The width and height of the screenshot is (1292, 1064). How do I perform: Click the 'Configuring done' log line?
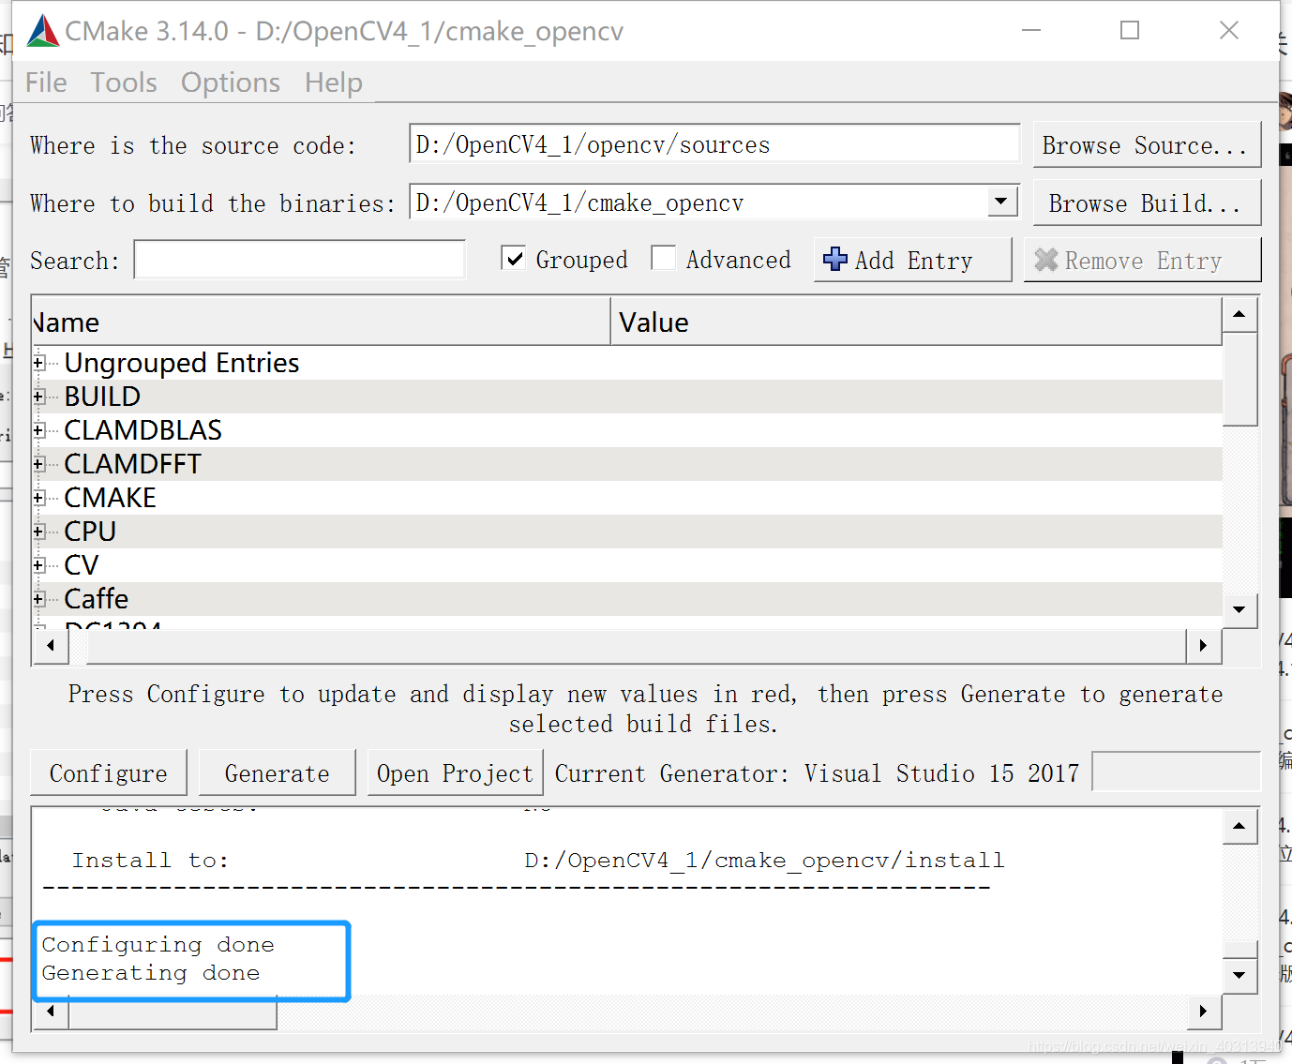158,945
